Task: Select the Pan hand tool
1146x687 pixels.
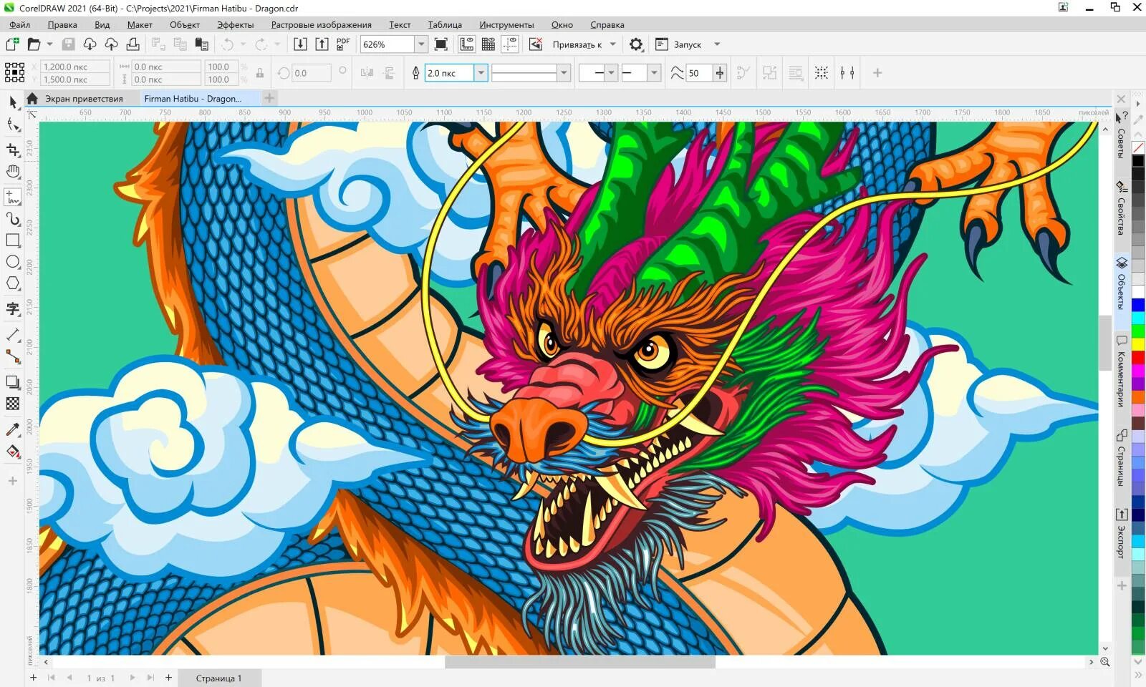Action: [x=13, y=172]
